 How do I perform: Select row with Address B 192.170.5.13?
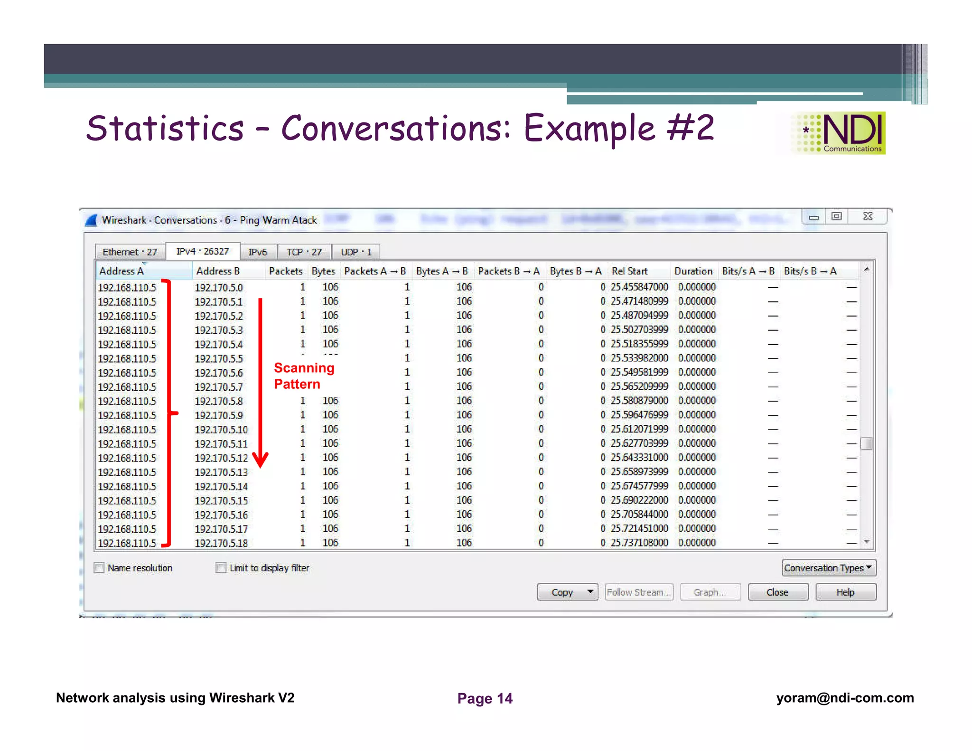478,472
